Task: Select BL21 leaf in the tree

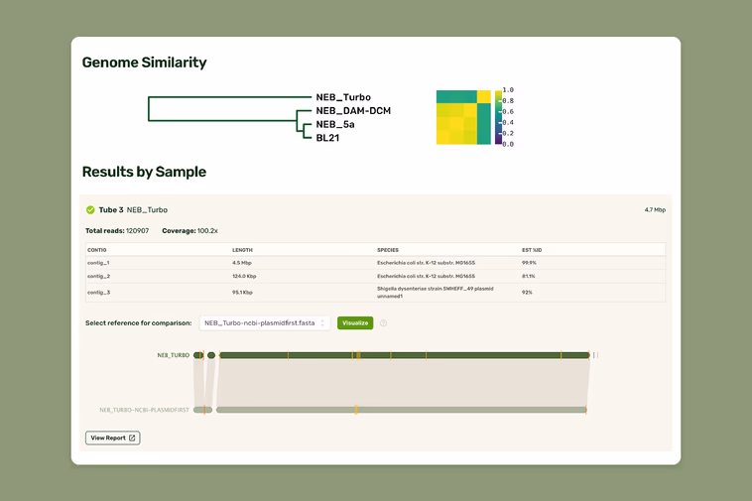Action: (x=328, y=138)
